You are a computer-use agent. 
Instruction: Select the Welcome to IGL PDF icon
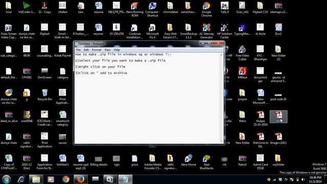261,140
